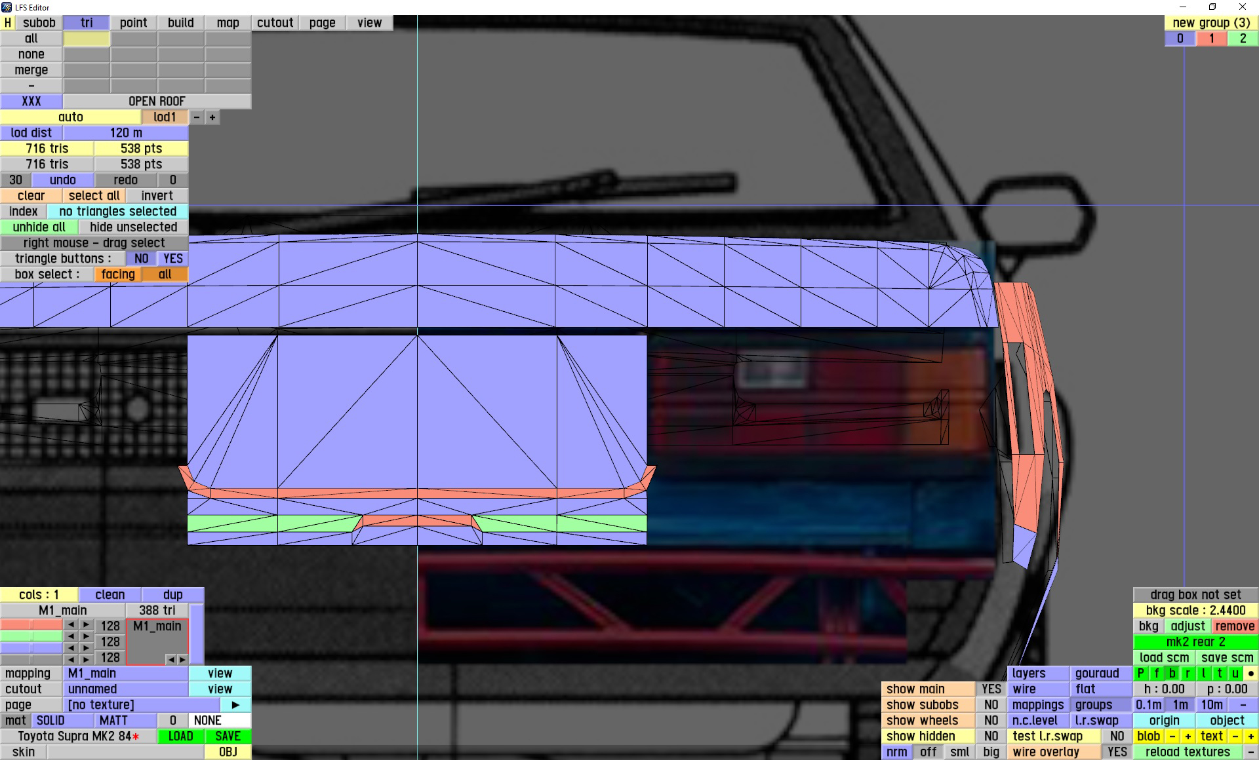Switch to front view 'f' button
Screen dimensions: 1259x760
click(1156, 673)
